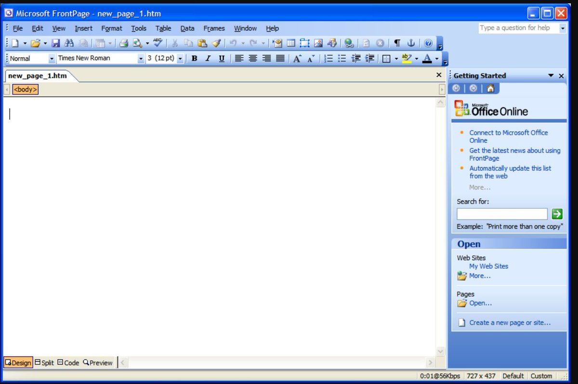Click the Drawing toolbar icon
Image resolution: width=578 pixels, height=384 pixels.
[x=332, y=43]
